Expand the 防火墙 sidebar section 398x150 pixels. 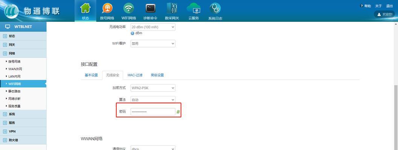coord(23,140)
